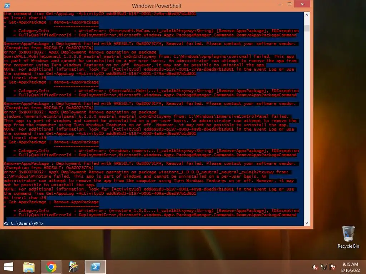
Task: Click the winstore_1.0.0.0 package error line
Action: coord(146,172)
